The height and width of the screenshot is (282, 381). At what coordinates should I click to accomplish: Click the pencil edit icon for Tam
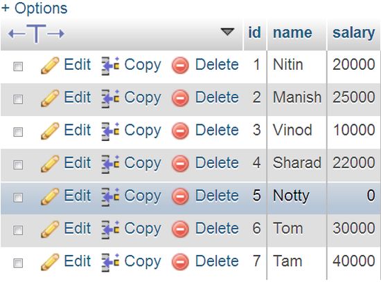[50, 262]
